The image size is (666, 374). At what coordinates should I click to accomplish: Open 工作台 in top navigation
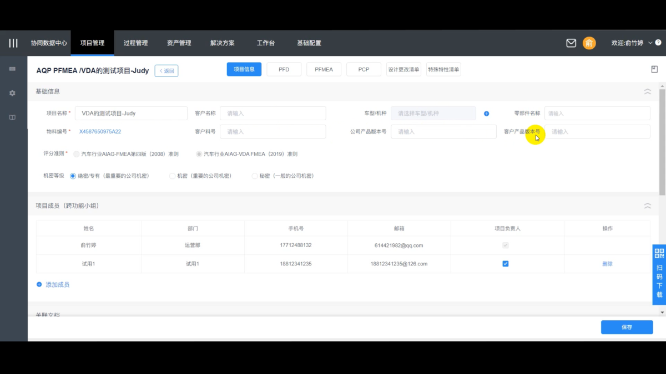(265, 43)
